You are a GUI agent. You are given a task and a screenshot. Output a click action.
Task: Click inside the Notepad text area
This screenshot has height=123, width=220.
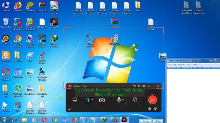(x=193, y=95)
